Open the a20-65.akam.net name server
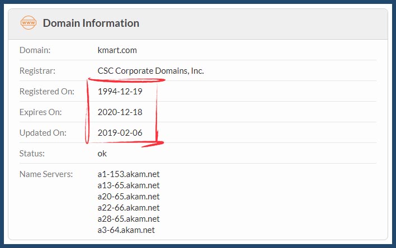This screenshot has width=396, height=248. click(129, 197)
